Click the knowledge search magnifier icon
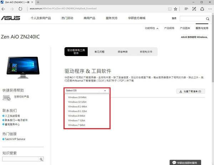 coord(41,159)
